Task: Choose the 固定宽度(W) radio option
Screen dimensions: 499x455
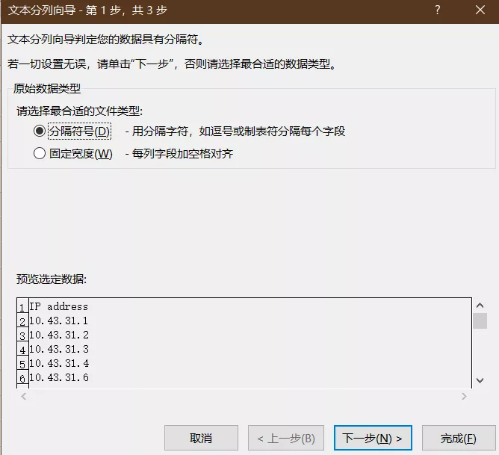Action: click(40, 154)
